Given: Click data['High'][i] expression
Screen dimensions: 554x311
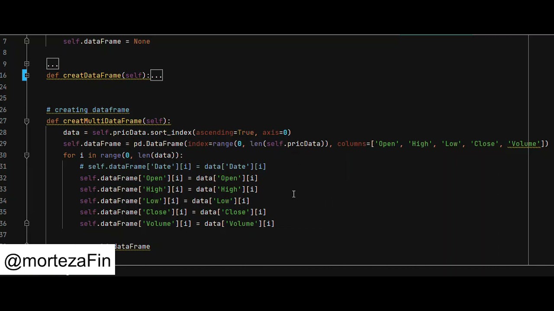Looking at the screenshot, I should click(x=227, y=190).
